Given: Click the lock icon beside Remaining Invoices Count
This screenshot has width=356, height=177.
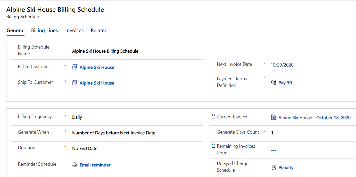Looking at the screenshot, I should tap(213, 146).
